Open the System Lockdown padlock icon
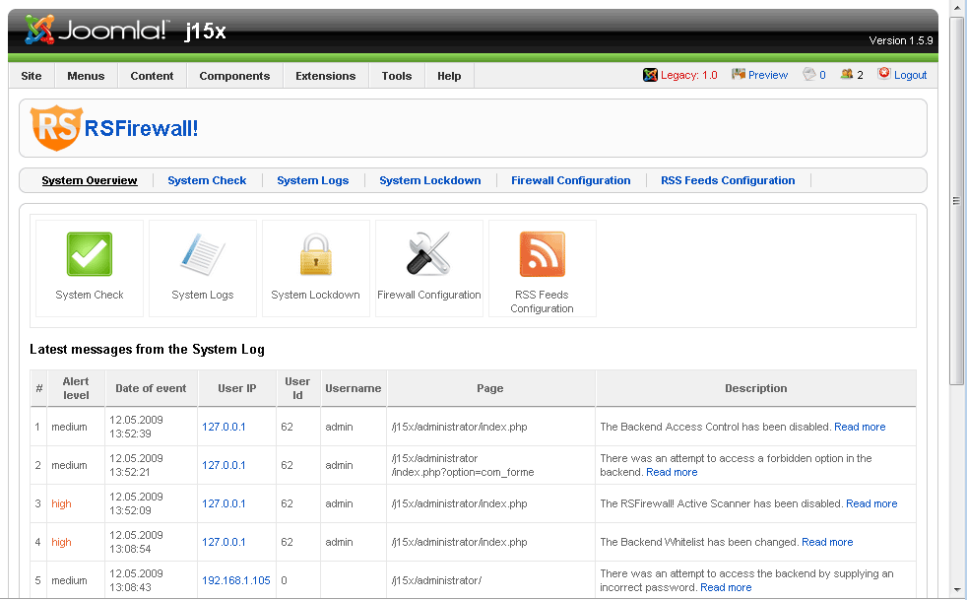 coord(316,254)
